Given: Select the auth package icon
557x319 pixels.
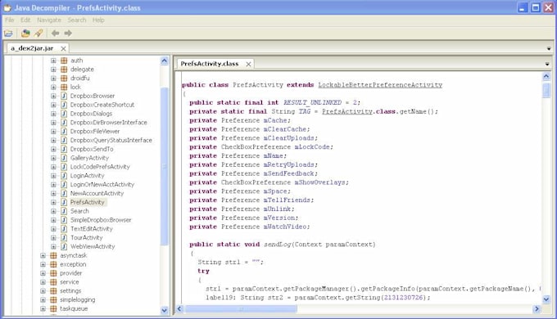Looking at the screenshot, I should pyautogui.click(x=64, y=61).
